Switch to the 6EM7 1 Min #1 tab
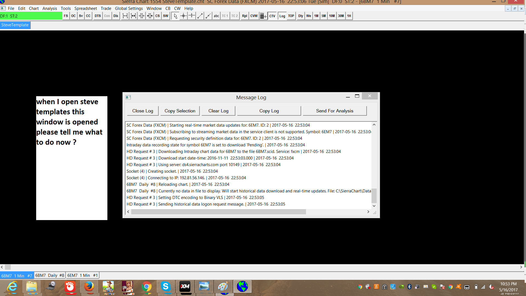Image resolution: width=526 pixels, height=296 pixels. pos(82,275)
